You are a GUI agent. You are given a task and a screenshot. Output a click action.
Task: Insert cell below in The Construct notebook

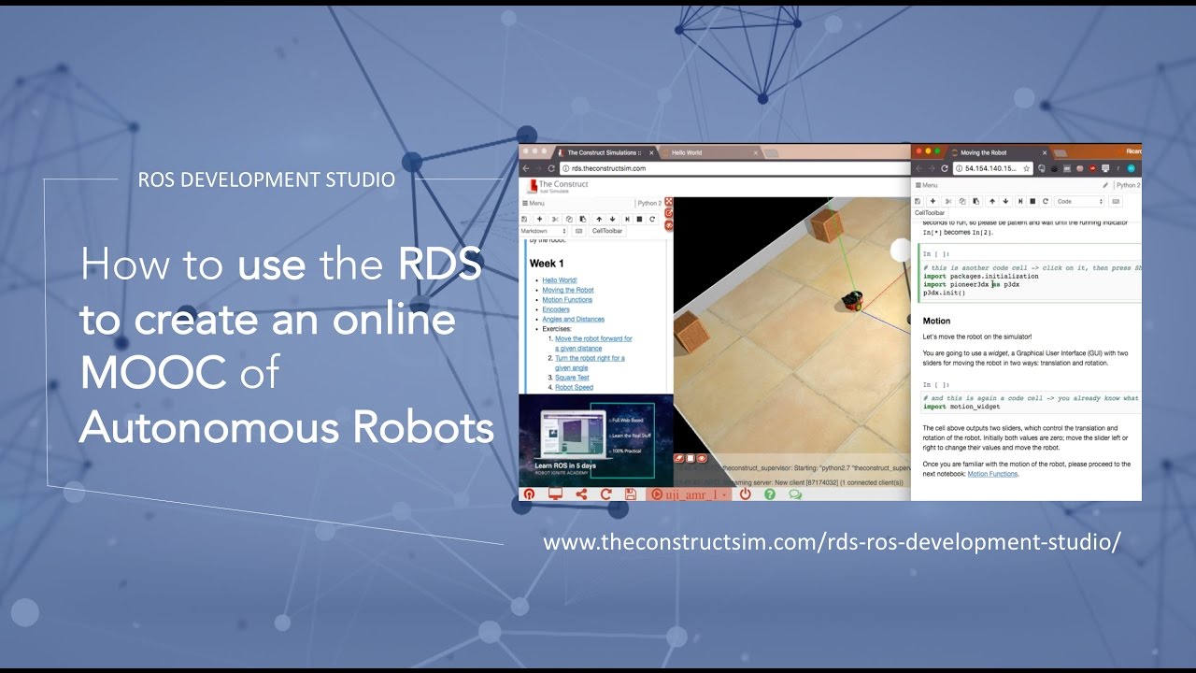(540, 219)
